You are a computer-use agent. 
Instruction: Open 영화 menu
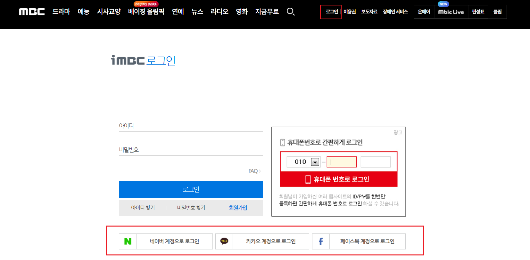click(242, 12)
